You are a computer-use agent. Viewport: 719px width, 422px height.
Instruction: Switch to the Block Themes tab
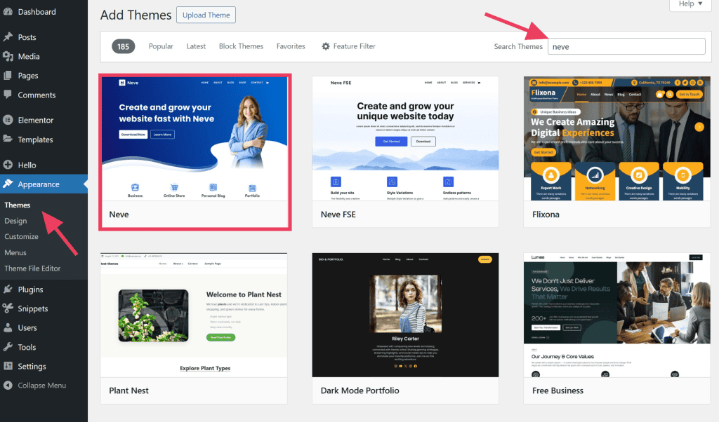click(x=241, y=46)
